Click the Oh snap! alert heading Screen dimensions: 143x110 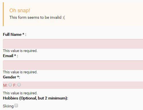20,11
